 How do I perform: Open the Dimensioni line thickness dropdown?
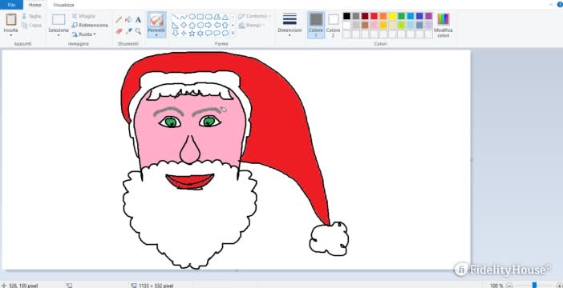pos(290,24)
